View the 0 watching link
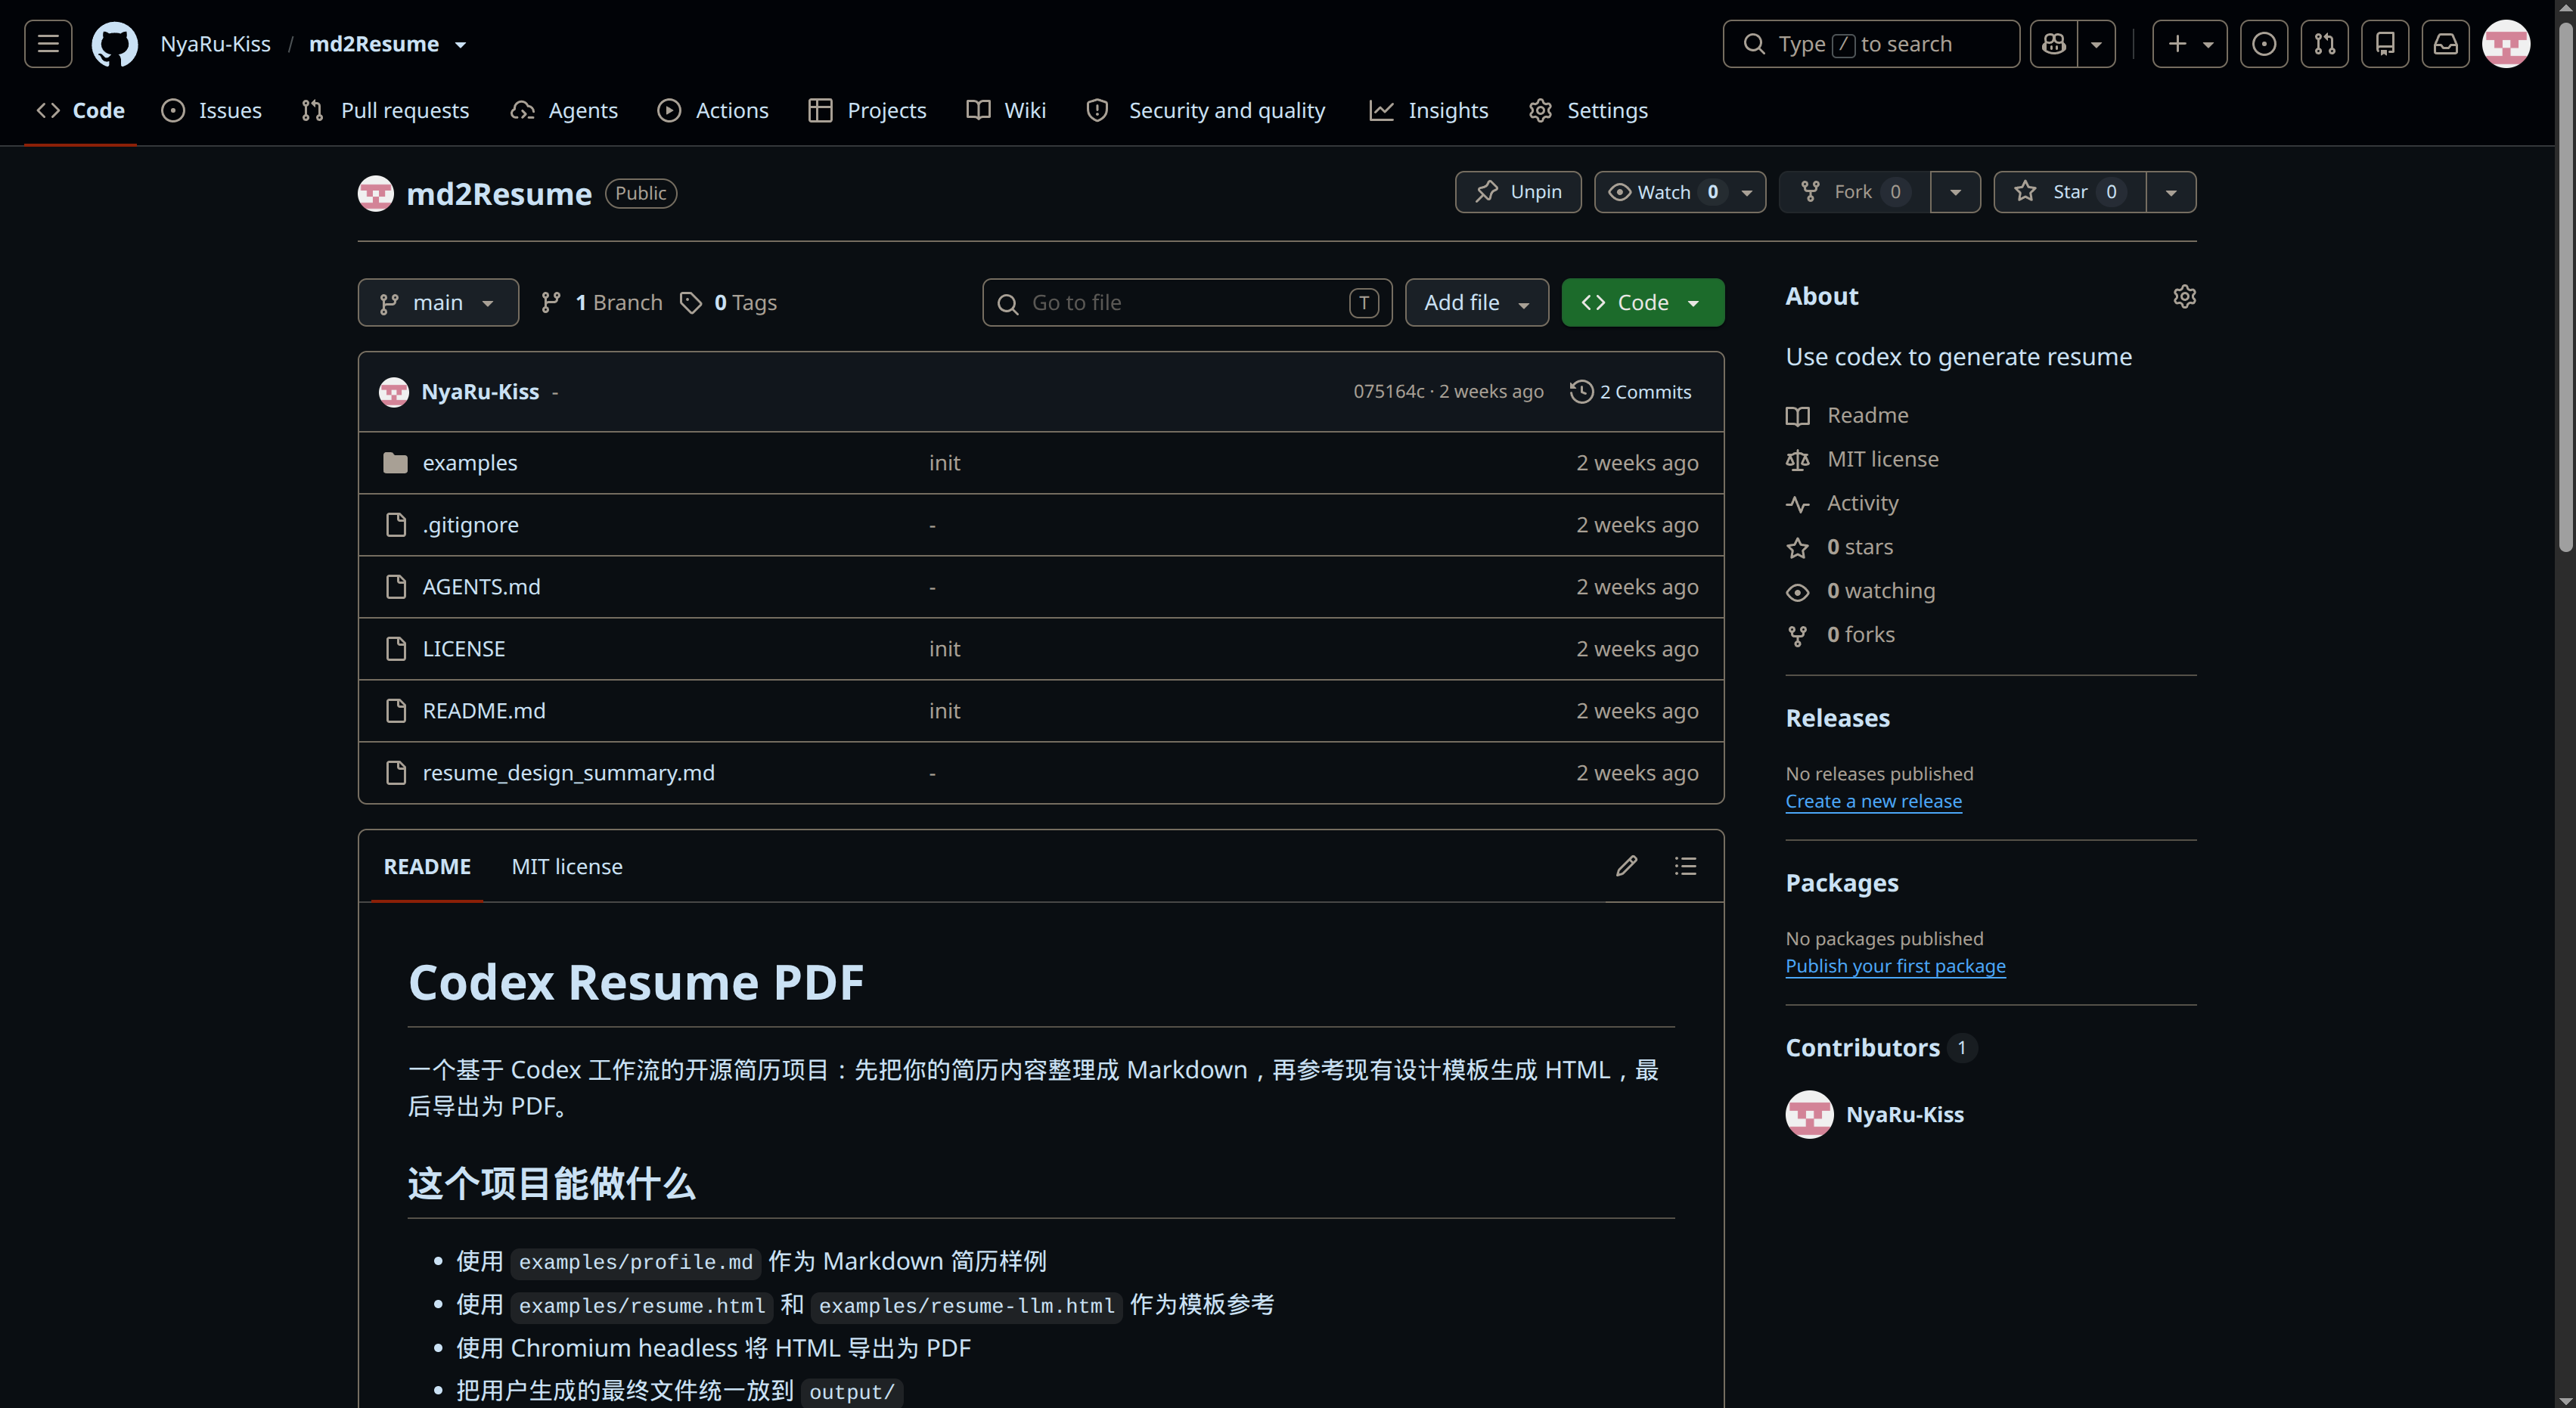2576x1408 pixels. 1861,591
